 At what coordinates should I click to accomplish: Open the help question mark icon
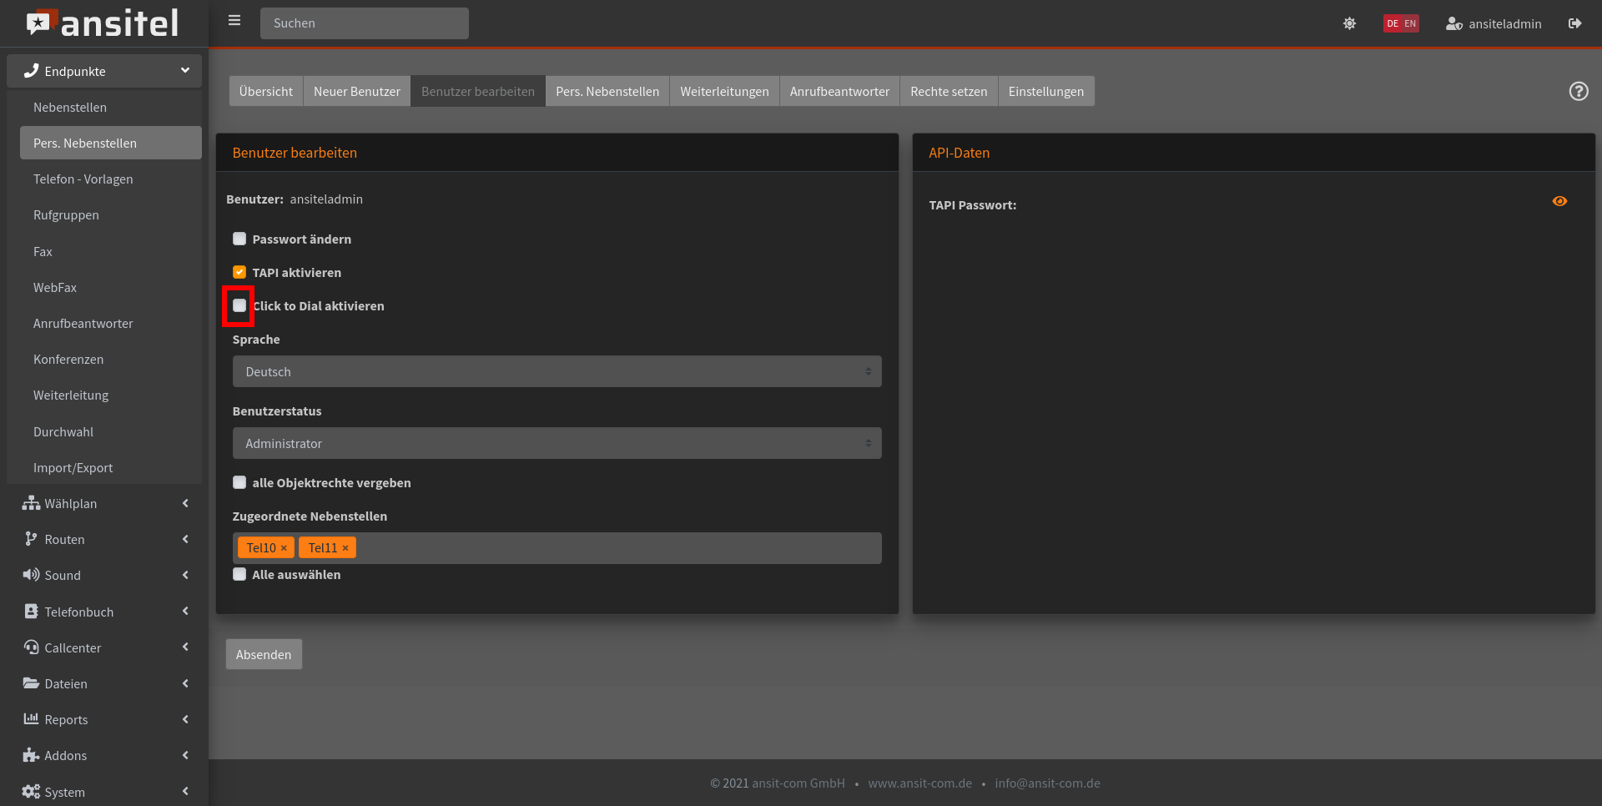click(1578, 91)
